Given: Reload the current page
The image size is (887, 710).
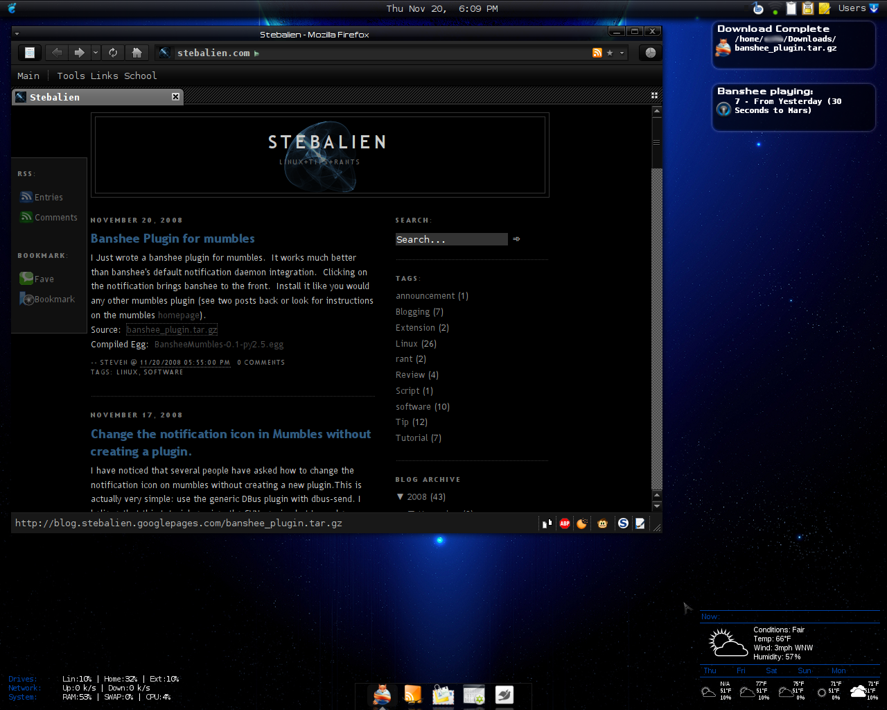Looking at the screenshot, I should coord(113,53).
